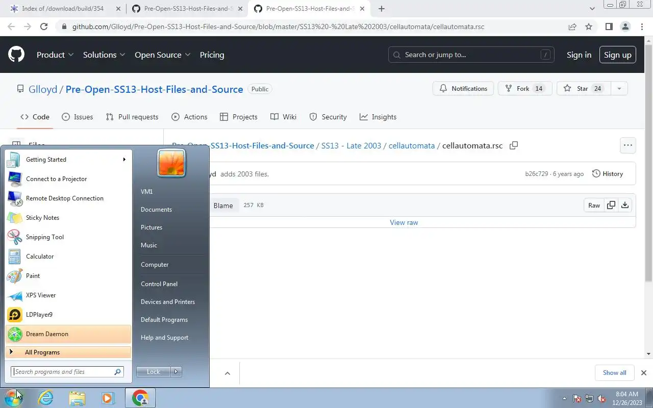653x408 pixels.
Task: Copy raw file contents icon
Action: 611,205
